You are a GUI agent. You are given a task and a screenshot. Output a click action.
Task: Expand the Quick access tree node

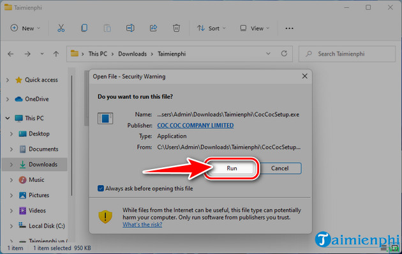click(x=8, y=80)
